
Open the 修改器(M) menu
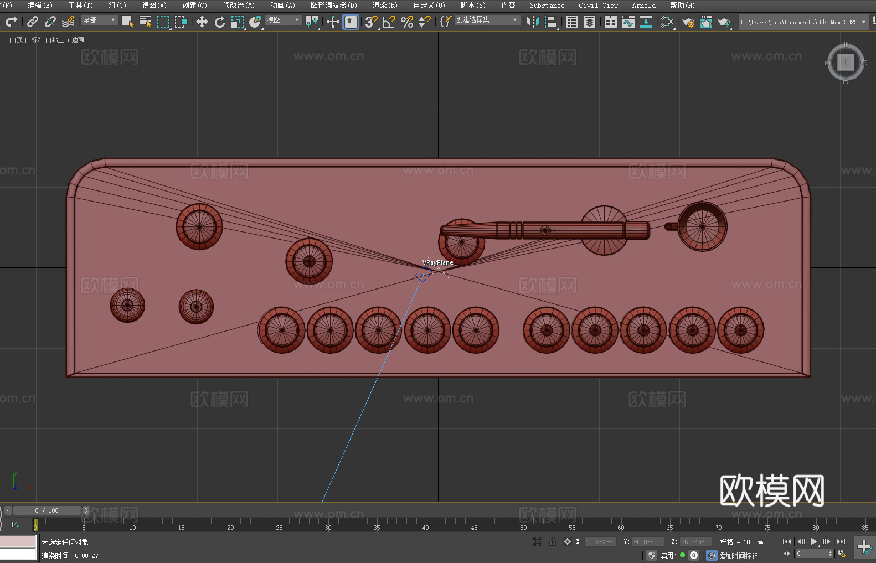click(239, 5)
